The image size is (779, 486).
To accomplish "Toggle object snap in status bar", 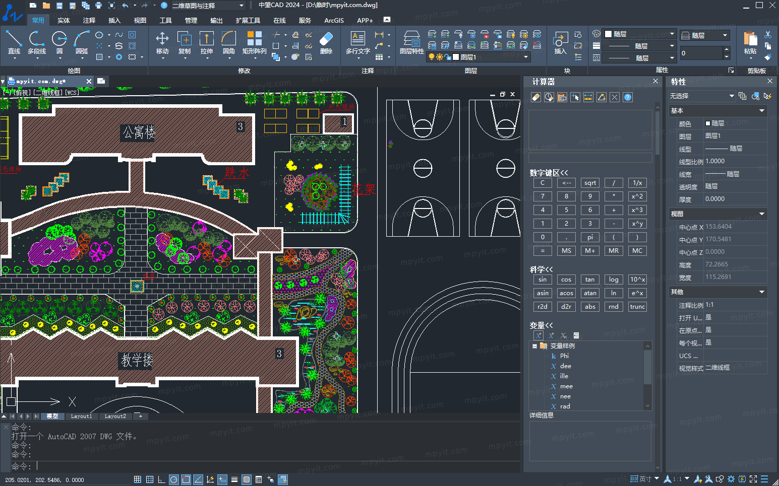I will (186, 479).
